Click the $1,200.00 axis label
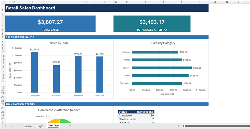This screenshot has height=129, width=250. pyautogui.click(x=17, y=48)
